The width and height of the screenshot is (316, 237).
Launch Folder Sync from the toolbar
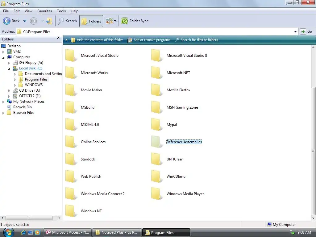tap(135, 21)
